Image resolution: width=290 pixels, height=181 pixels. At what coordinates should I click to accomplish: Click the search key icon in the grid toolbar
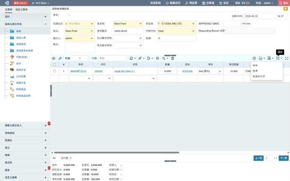tap(60, 58)
